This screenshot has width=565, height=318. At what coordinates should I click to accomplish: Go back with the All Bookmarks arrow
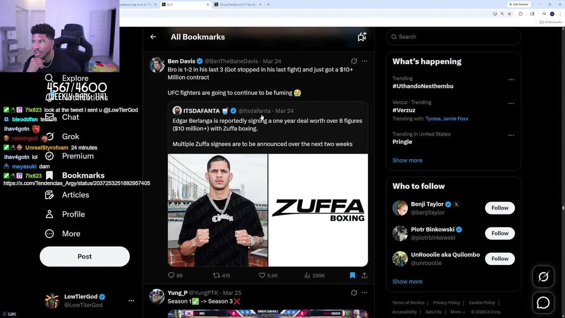coord(153,37)
